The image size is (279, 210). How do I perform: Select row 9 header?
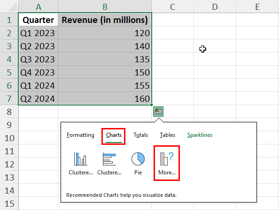pos(9,125)
